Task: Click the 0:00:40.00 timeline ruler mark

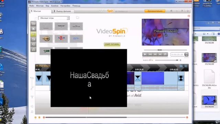Action: (174, 70)
